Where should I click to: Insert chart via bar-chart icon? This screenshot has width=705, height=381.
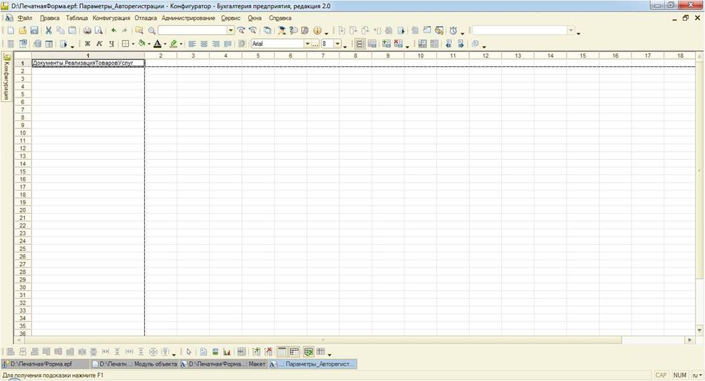pyautogui.click(x=227, y=352)
